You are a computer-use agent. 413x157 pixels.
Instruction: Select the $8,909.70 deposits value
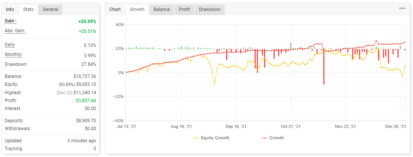[86, 121]
